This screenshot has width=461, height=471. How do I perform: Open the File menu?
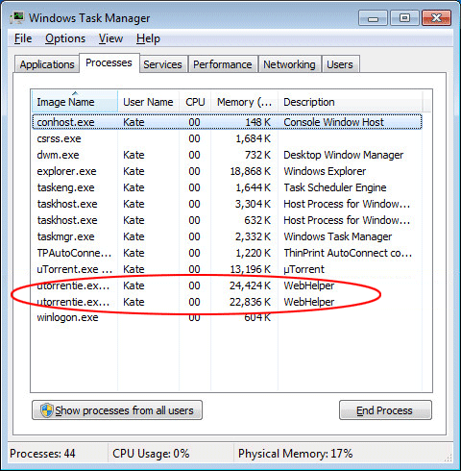coord(23,38)
